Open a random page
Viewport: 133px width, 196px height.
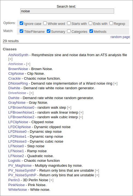click(x=120, y=37)
